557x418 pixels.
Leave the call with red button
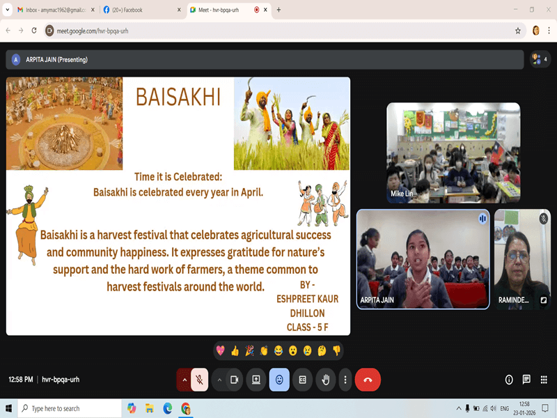[x=368, y=380]
